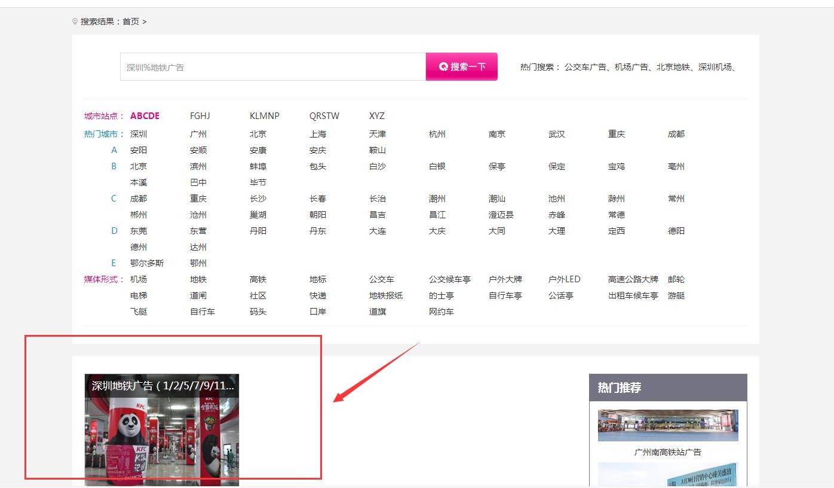Choose city 保定 under letter B
The image size is (834, 488).
click(x=557, y=166)
